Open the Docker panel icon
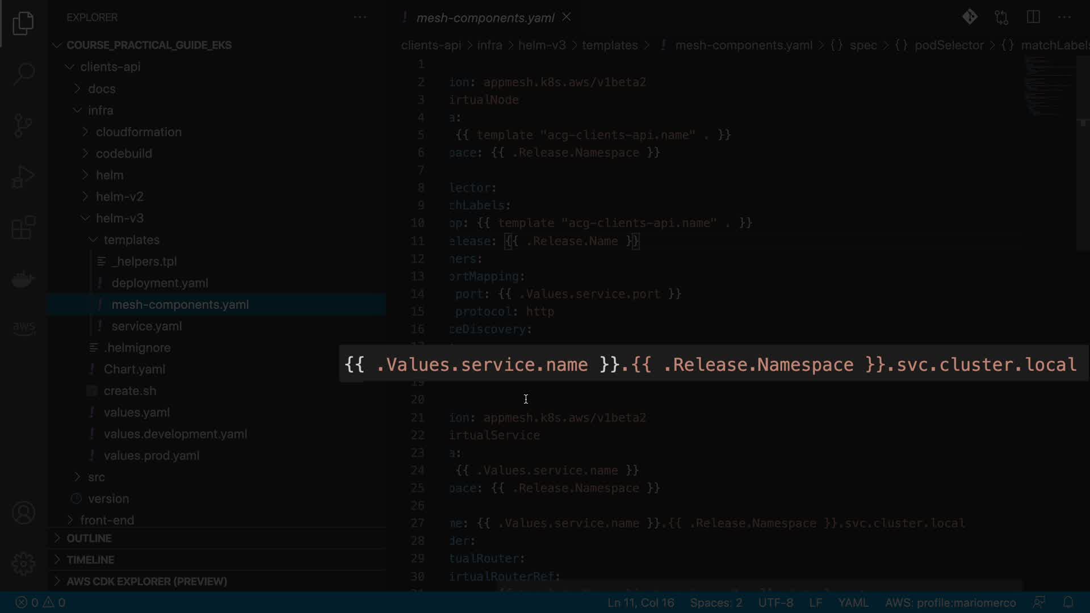 pyautogui.click(x=23, y=279)
